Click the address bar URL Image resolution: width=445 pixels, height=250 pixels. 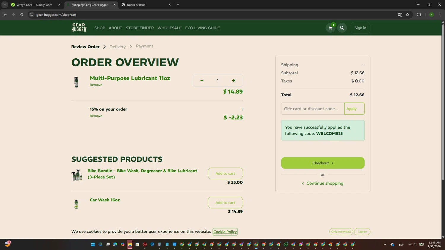tap(56, 15)
